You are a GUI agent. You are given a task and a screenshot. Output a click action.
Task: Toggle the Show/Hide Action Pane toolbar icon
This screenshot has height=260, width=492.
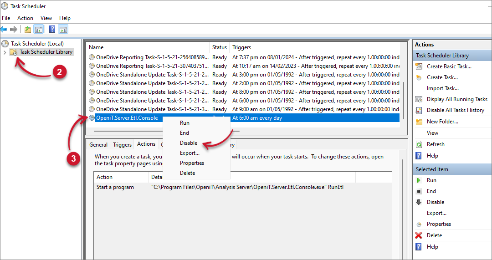63,30
